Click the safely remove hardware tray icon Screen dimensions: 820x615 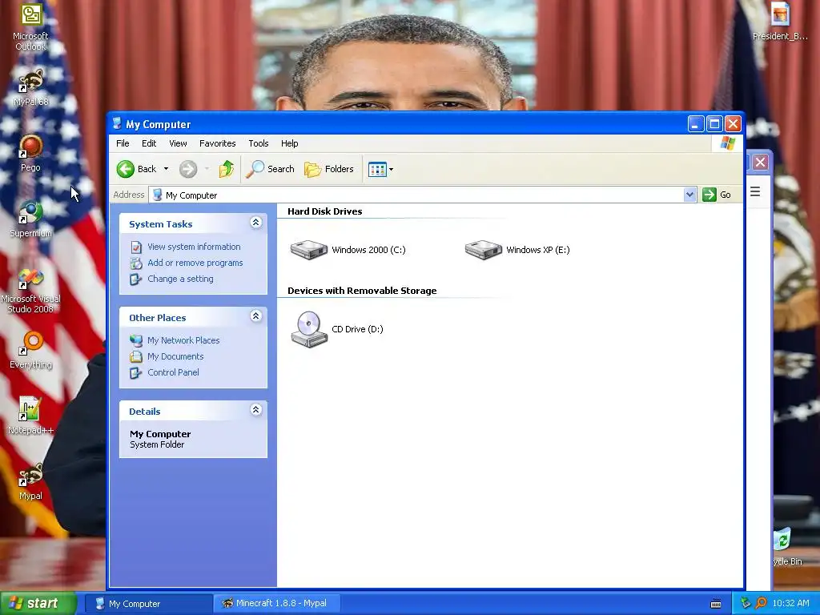click(746, 604)
